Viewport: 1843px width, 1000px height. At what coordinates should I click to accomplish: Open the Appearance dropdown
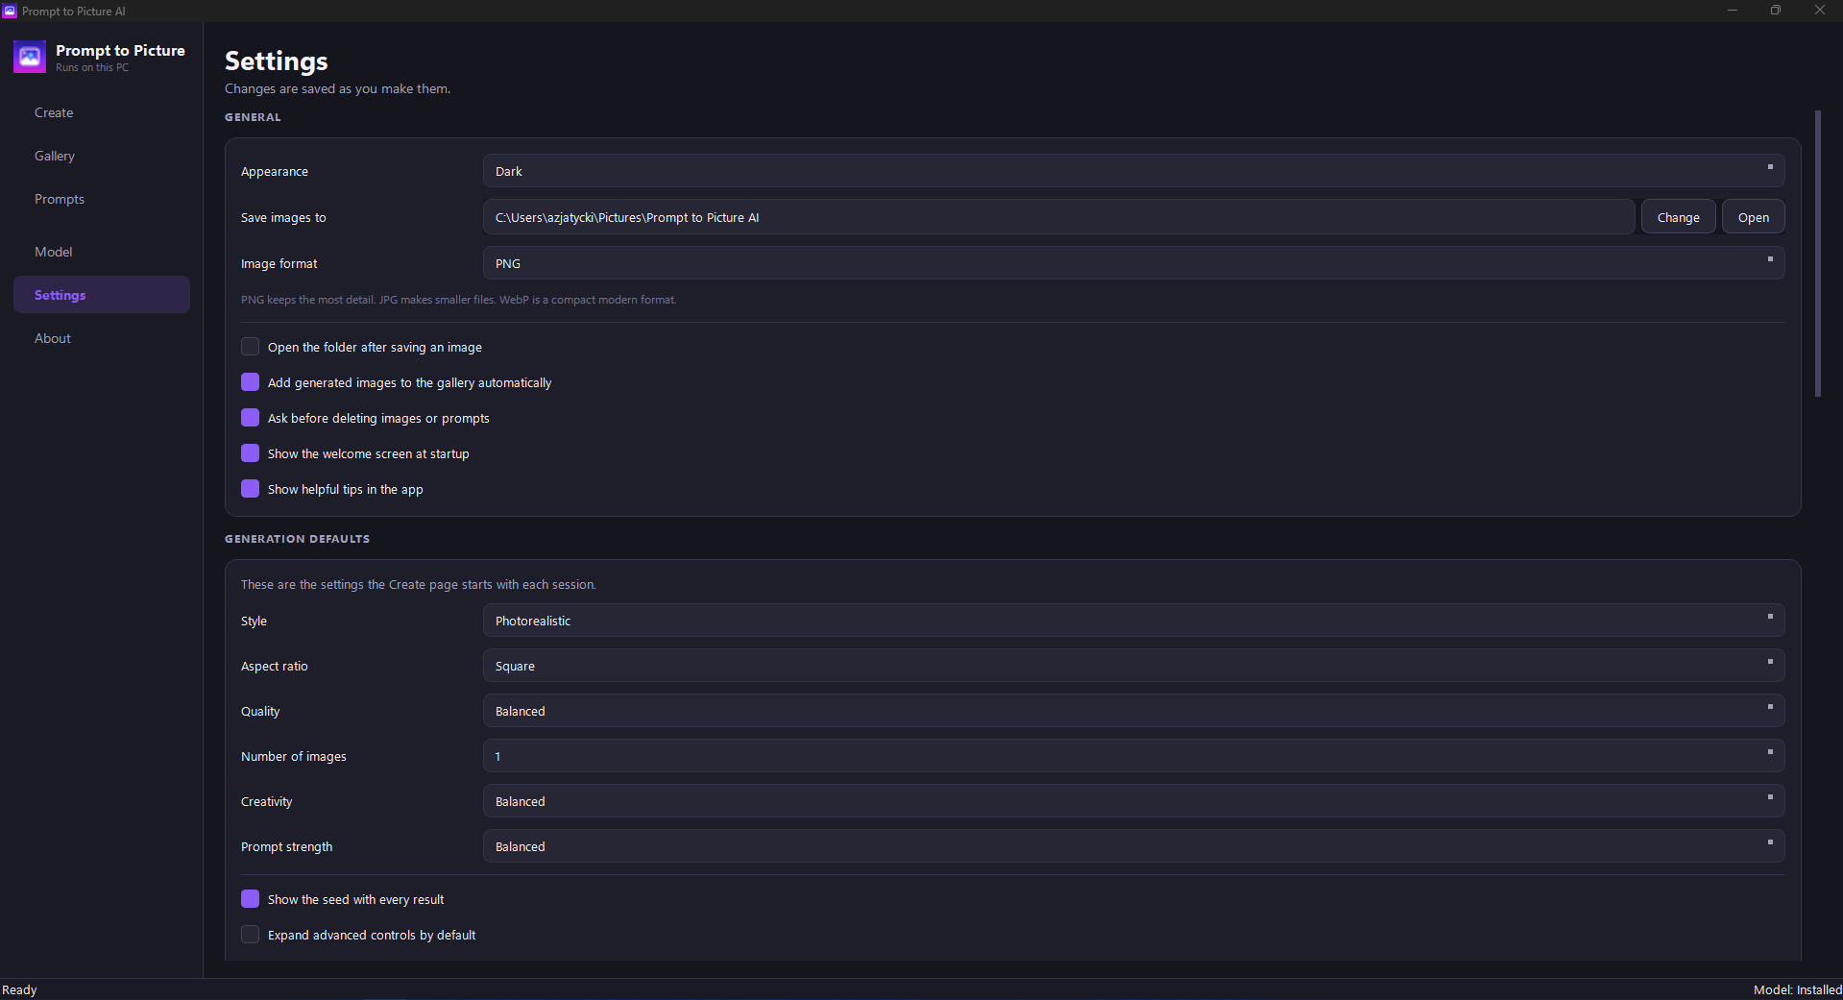tap(1133, 171)
